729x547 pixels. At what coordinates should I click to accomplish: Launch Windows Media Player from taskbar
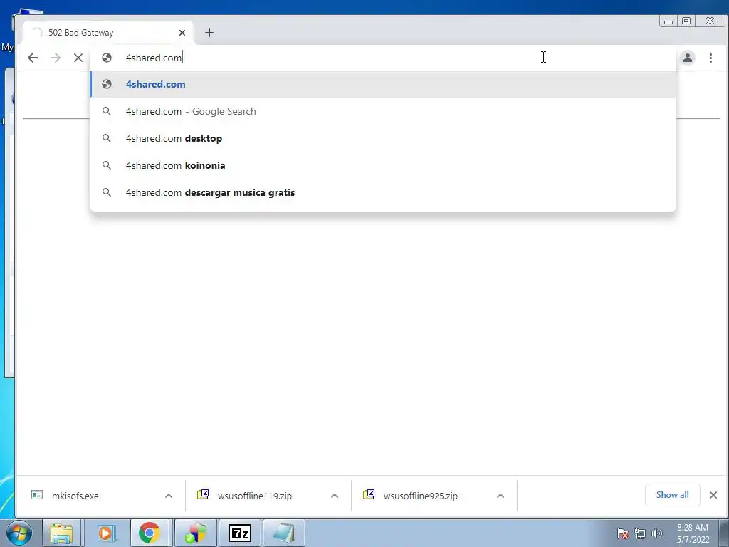(106, 533)
